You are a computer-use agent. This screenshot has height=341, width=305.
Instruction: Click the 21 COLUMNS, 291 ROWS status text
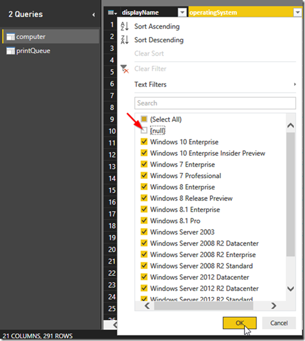[38, 336]
